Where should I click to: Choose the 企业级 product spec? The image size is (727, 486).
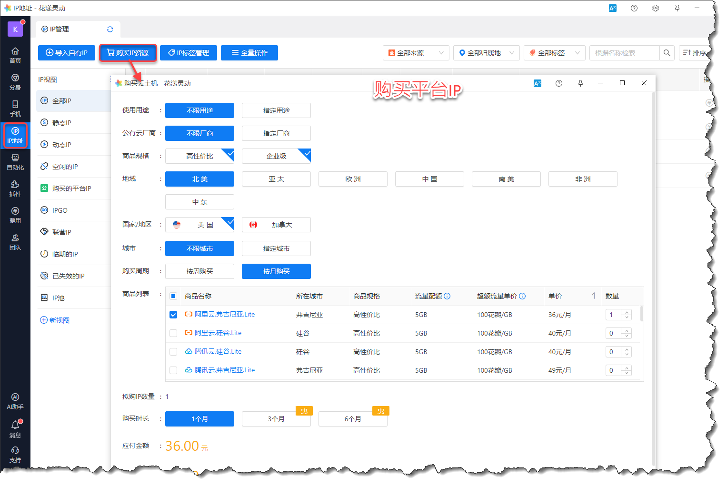click(276, 156)
